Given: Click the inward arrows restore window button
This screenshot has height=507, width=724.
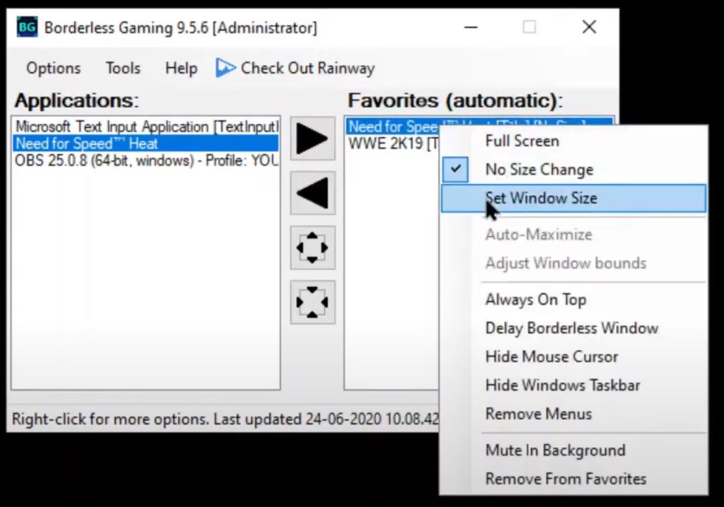Looking at the screenshot, I should [312, 302].
